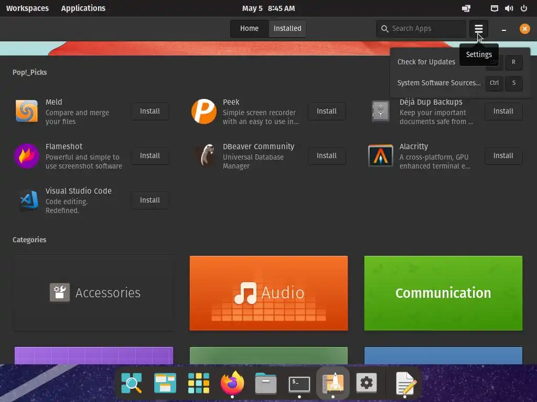
Task: Click the DBeaver Community beaver icon
Action: pyautogui.click(x=207, y=155)
